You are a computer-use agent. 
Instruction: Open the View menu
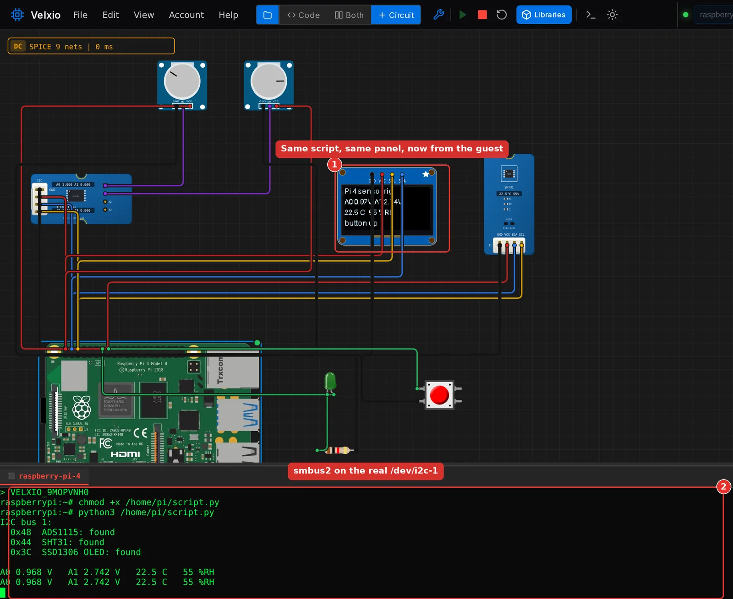tap(144, 15)
